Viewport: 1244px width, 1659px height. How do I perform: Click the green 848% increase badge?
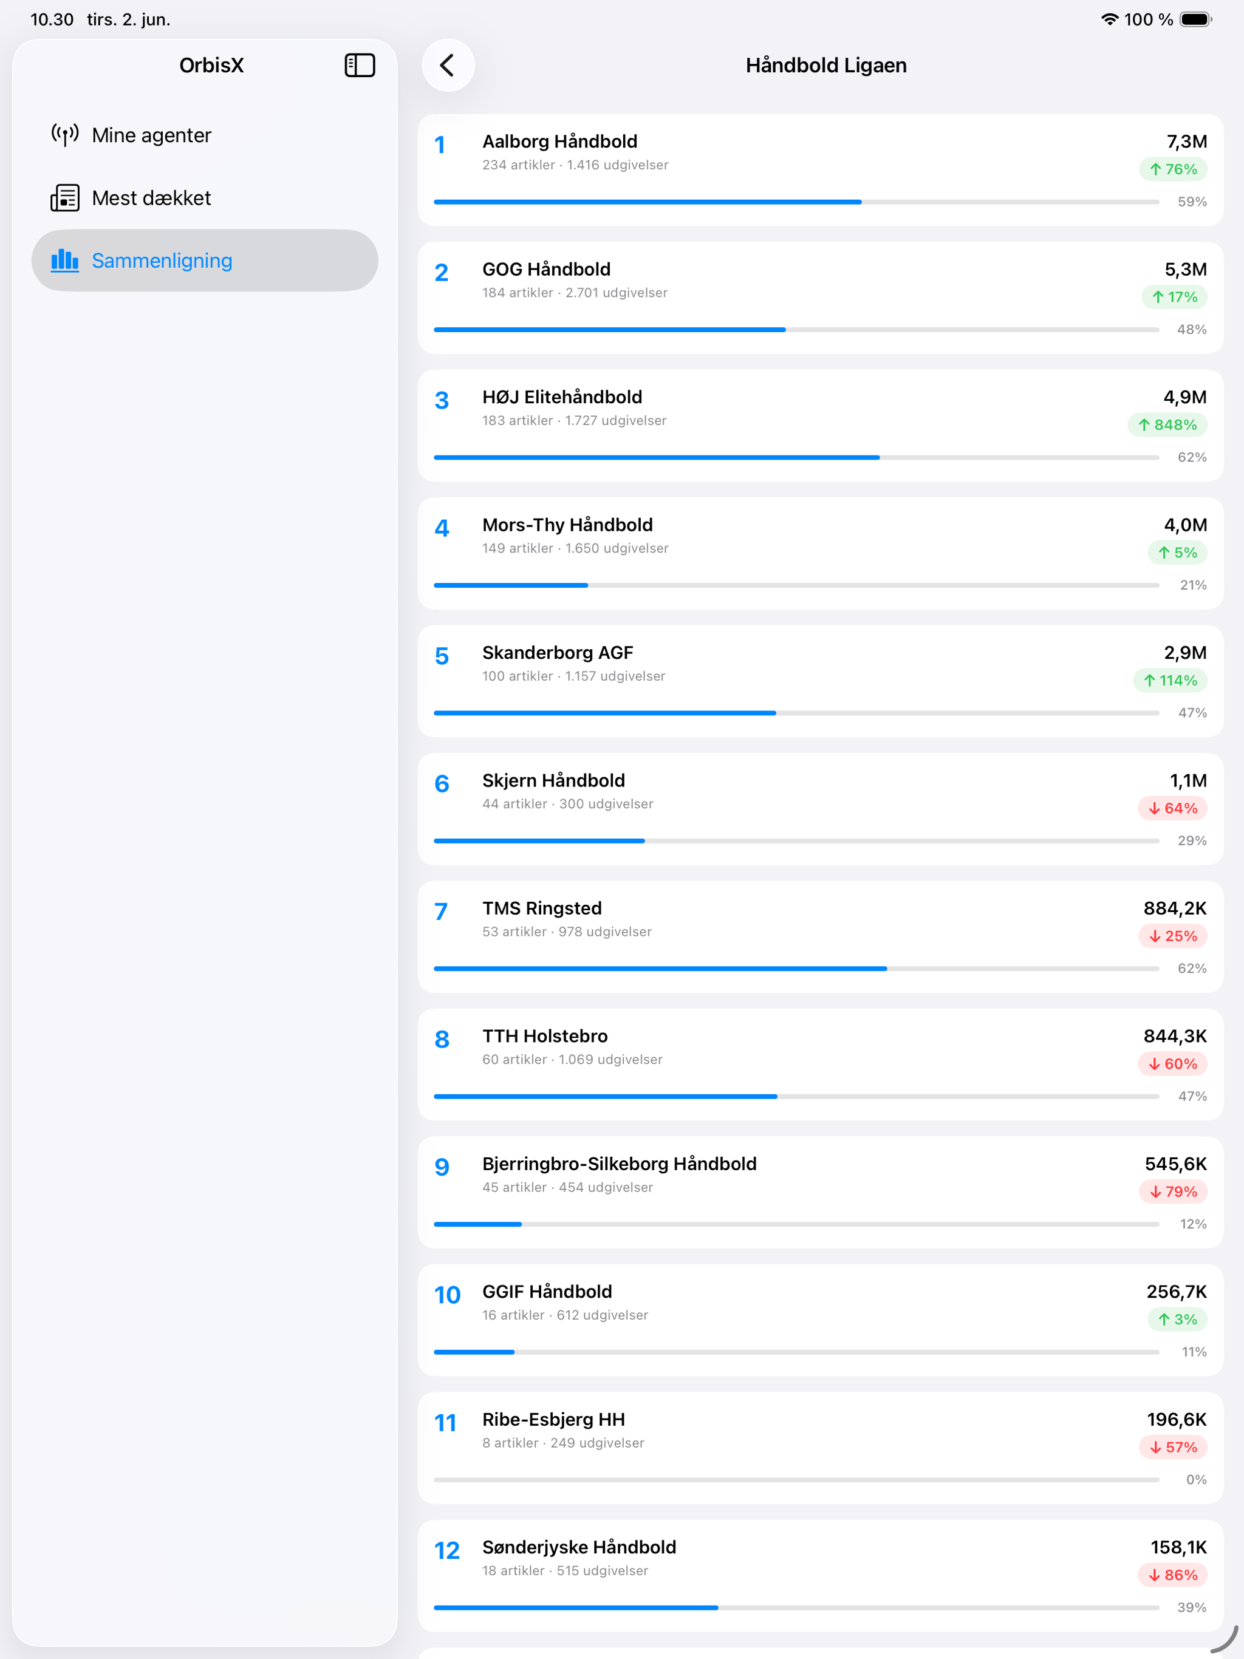pos(1167,425)
